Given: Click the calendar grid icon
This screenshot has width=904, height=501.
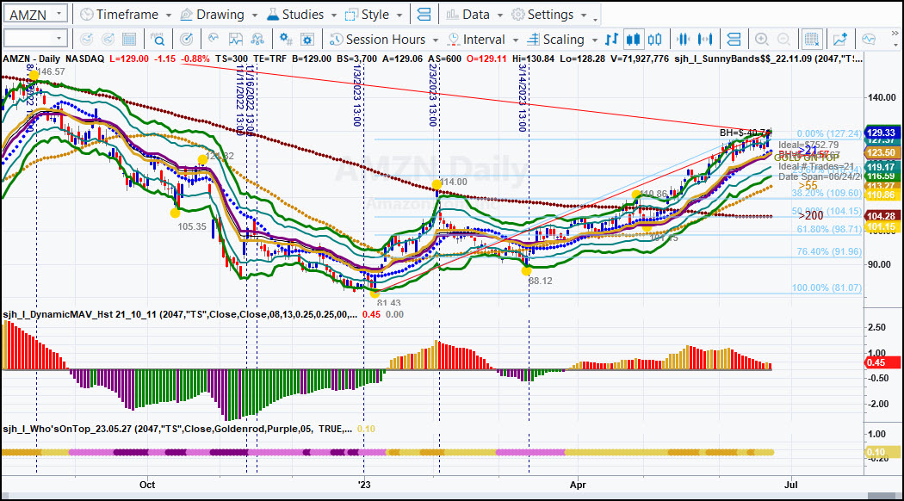Looking at the screenshot, I should [129, 40].
